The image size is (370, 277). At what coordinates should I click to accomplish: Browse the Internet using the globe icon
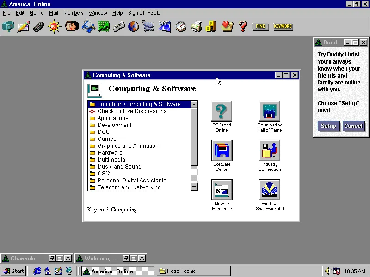coord(133,26)
